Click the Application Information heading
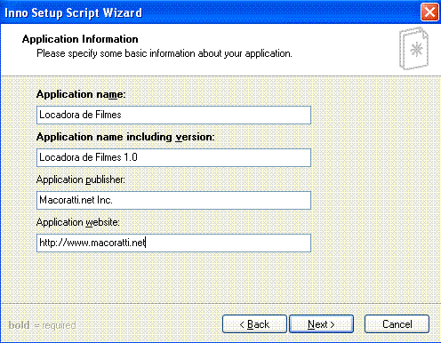 click(x=80, y=39)
